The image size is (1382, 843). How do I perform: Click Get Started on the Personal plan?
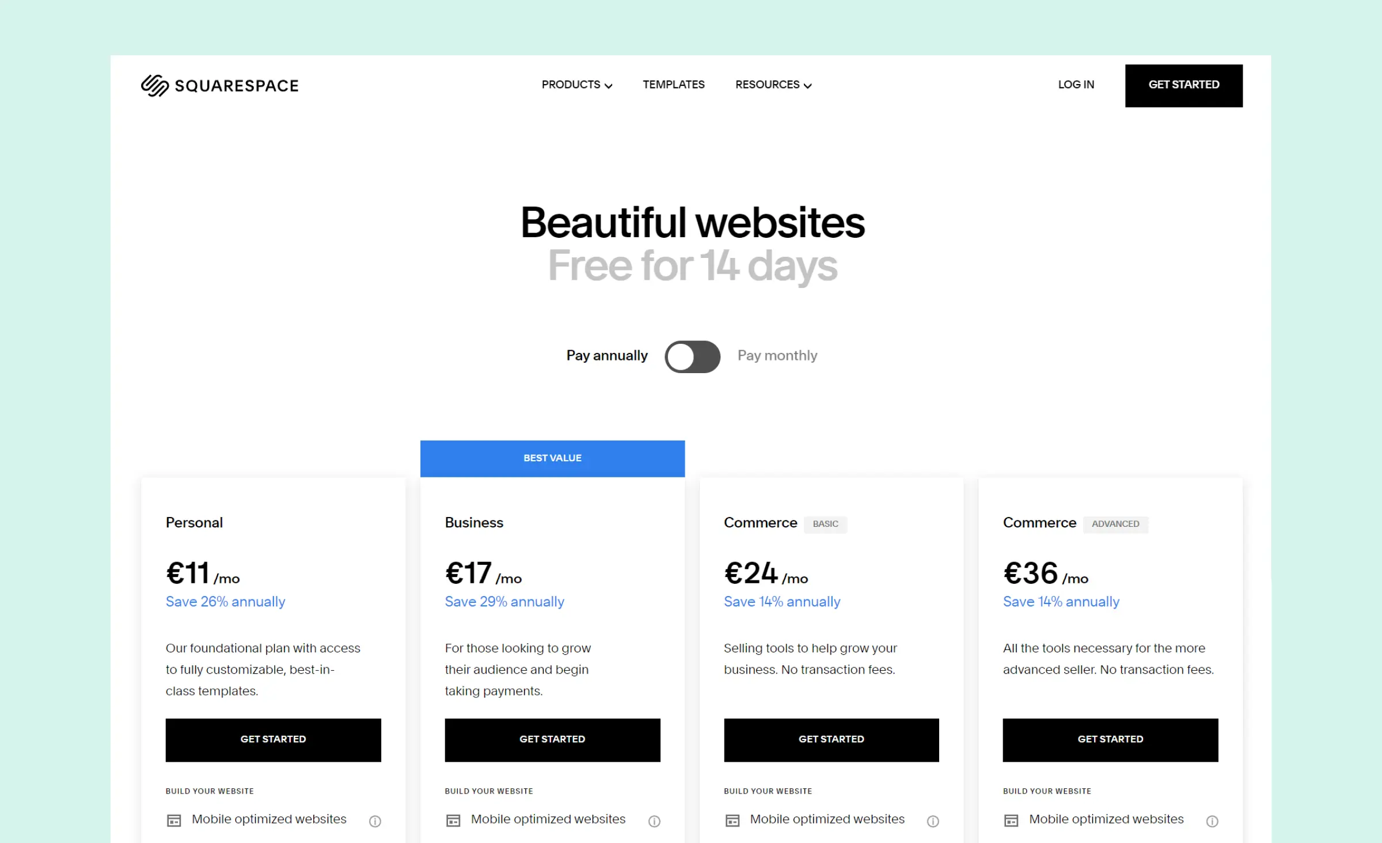(272, 738)
